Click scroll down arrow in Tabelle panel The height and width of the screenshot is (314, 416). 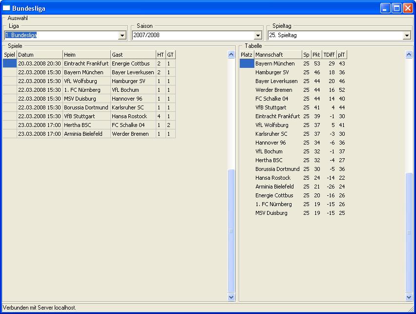click(x=409, y=297)
